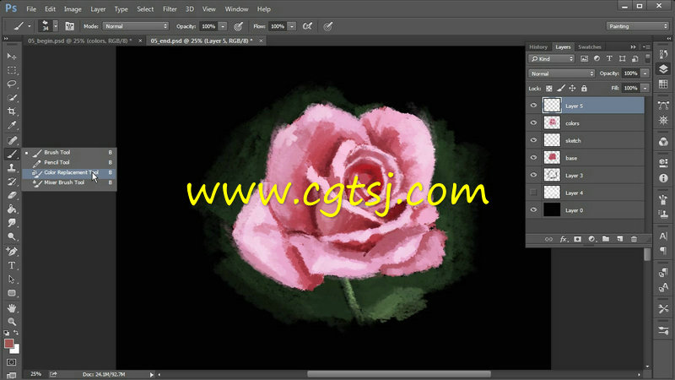Select the Clone Stamp tool
The height and width of the screenshot is (380, 675).
[x=12, y=168]
